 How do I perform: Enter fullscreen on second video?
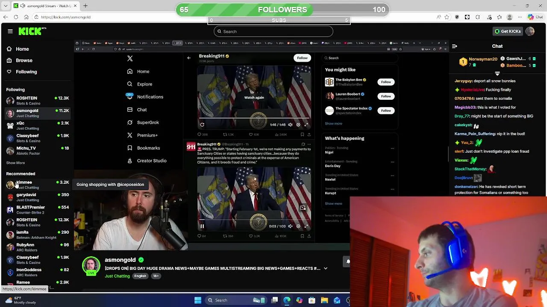coord(306,226)
